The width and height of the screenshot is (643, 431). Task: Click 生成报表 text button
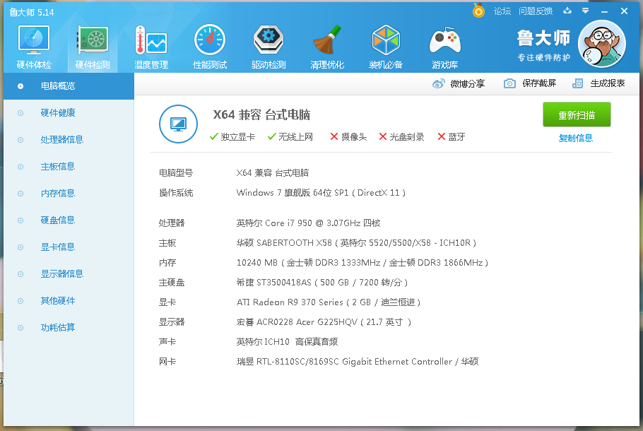click(608, 83)
